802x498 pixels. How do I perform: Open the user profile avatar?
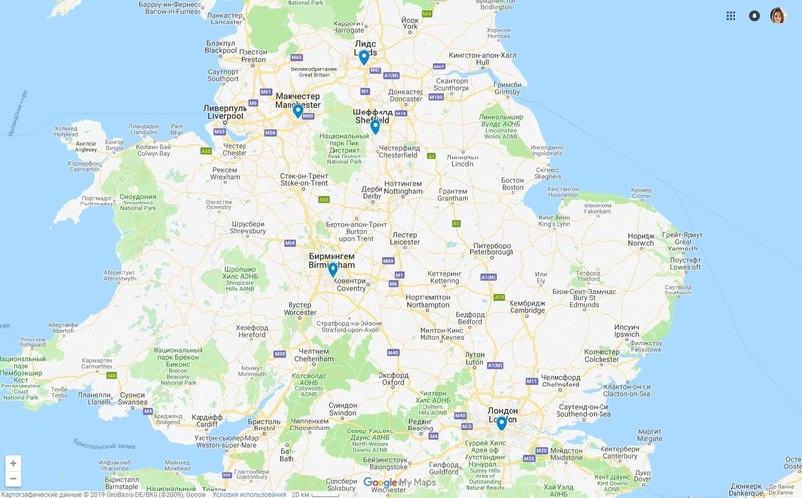pyautogui.click(x=778, y=16)
